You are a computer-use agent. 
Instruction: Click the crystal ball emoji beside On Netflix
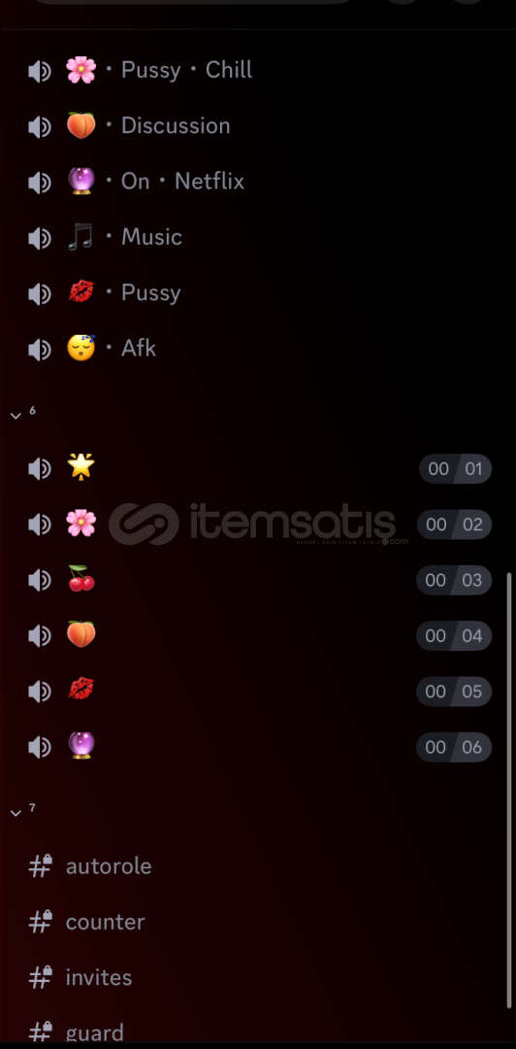coord(81,182)
